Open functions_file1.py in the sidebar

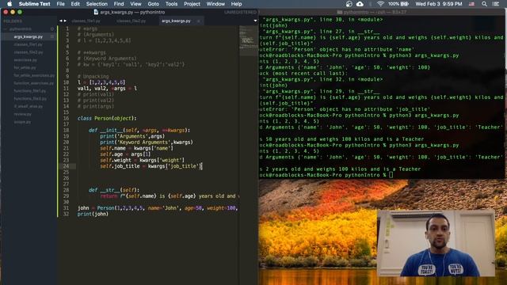pyautogui.click(x=30, y=91)
